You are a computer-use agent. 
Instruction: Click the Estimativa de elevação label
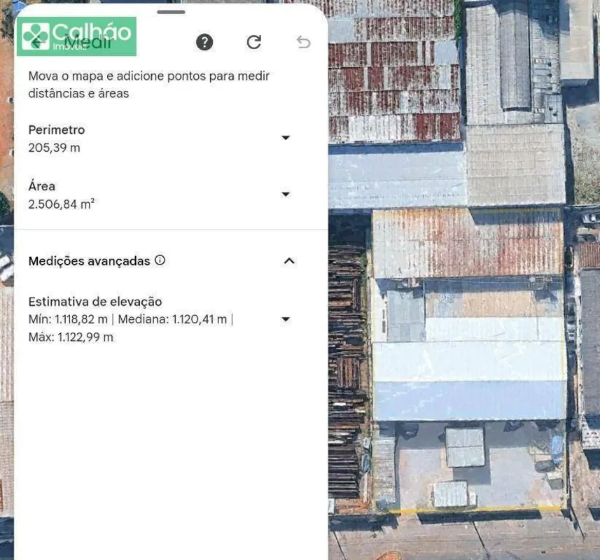click(x=95, y=302)
